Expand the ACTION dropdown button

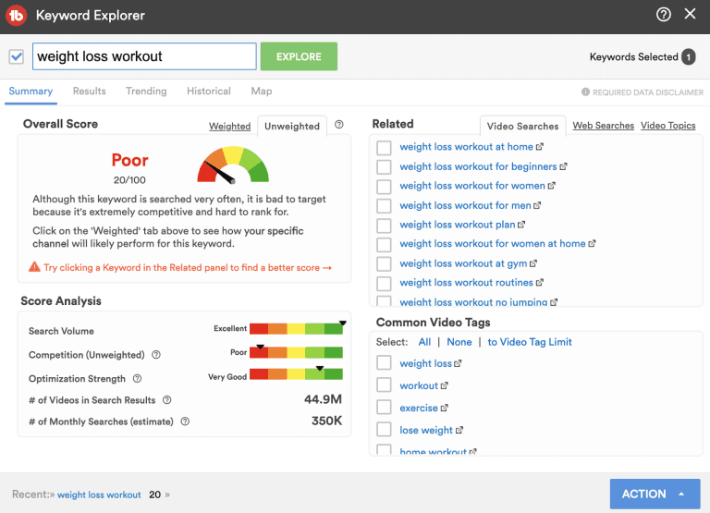pos(655,494)
